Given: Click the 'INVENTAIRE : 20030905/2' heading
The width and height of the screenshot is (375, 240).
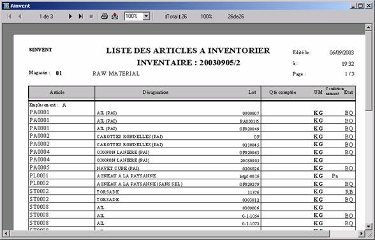Looking at the screenshot, I should pos(189,63).
